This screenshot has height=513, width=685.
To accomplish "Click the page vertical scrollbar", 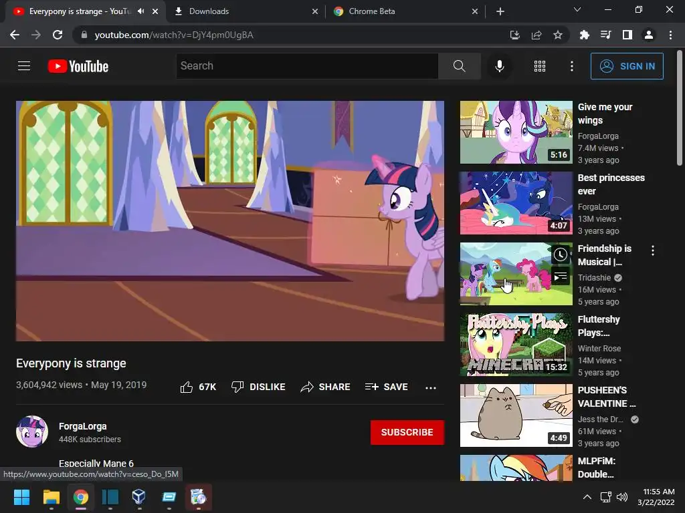I will [680, 109].
